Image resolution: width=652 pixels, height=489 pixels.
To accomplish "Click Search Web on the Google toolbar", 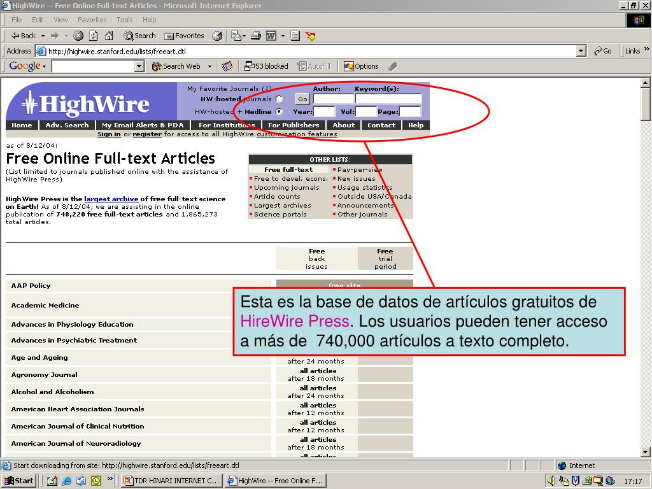I will pyautogui.click(x=176, y=66).
